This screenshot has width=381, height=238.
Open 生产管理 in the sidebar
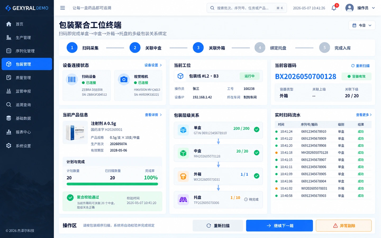coord(27,38)
